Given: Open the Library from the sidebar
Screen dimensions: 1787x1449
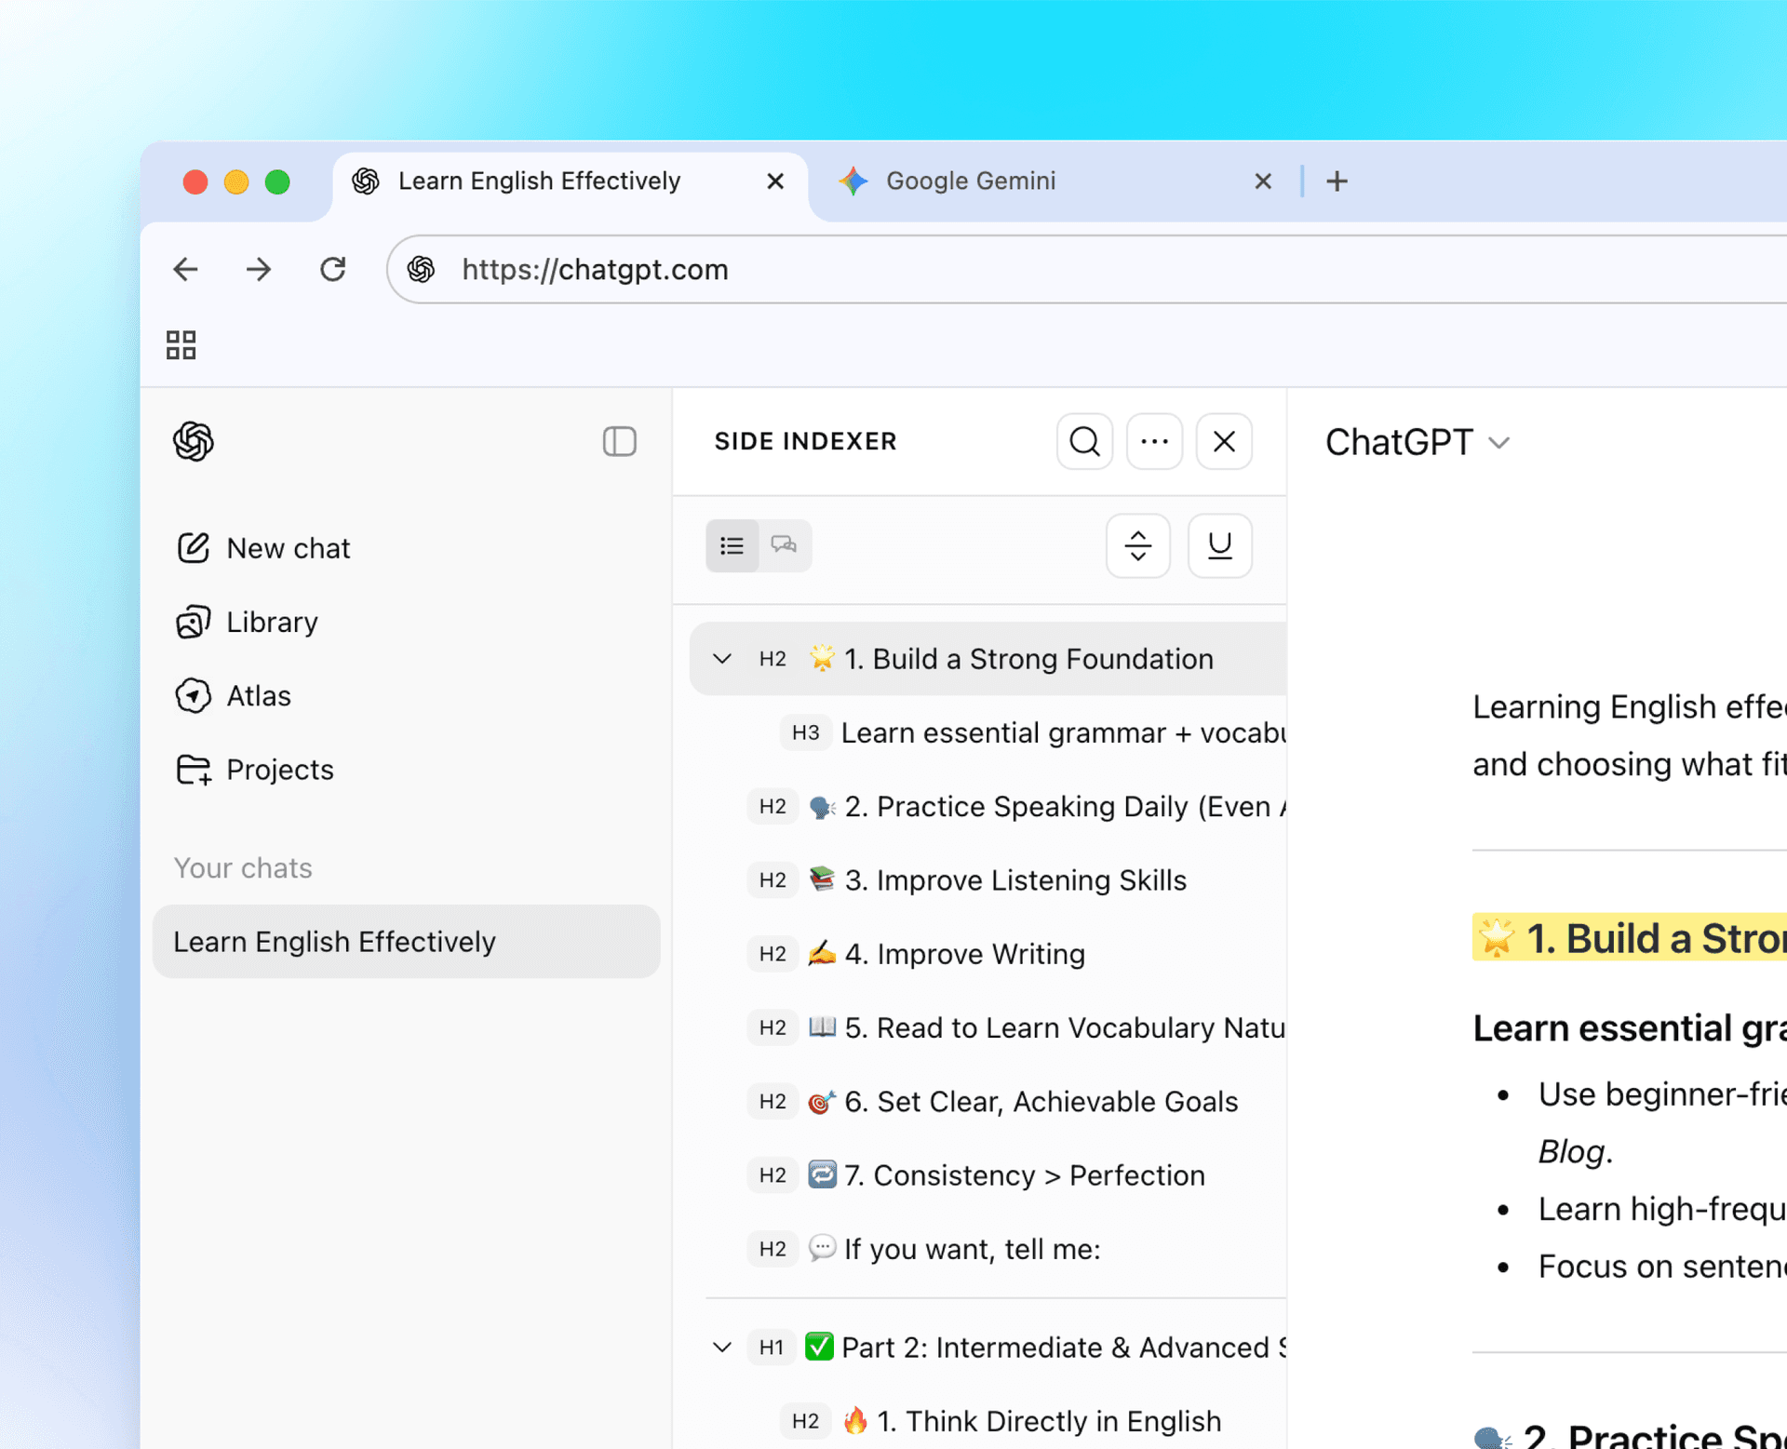Looking at the screenshot, I should coord(271,622).
